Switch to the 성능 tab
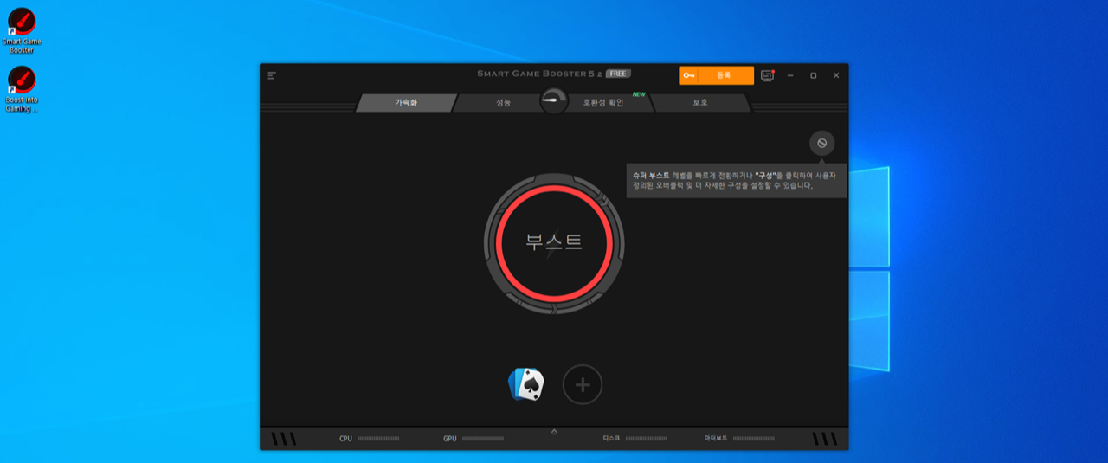 [x=503, y=103]
